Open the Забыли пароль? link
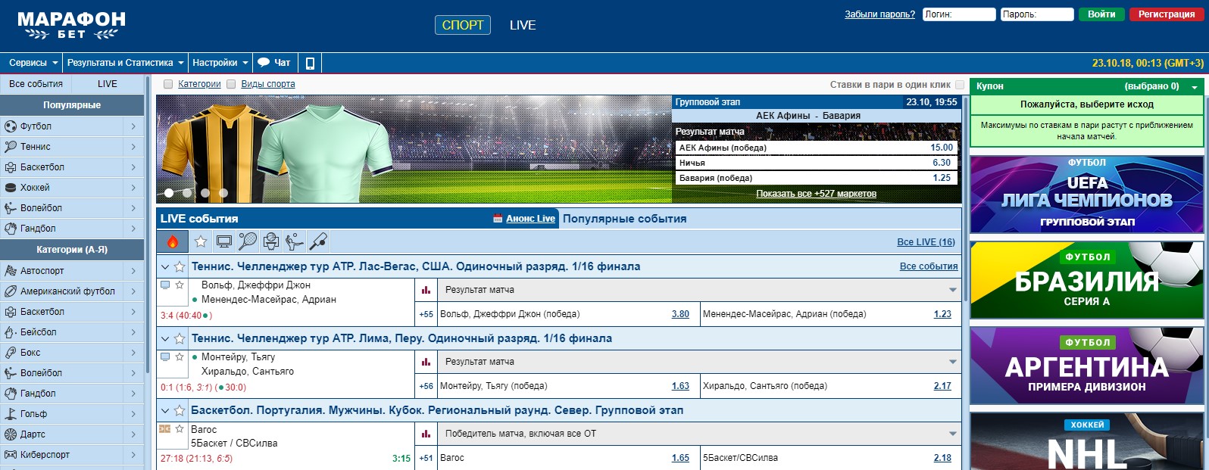The height and width of the screenshot is (470, 1209). tap(879, 14)
